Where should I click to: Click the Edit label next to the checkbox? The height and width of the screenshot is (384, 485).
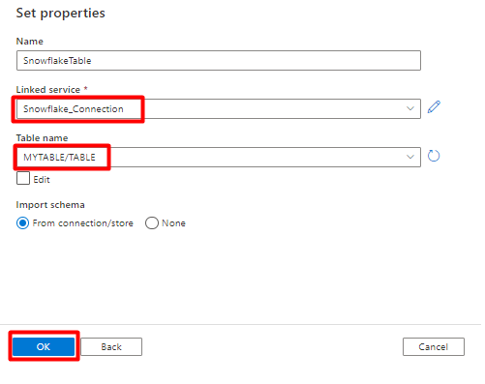(42, 180)
